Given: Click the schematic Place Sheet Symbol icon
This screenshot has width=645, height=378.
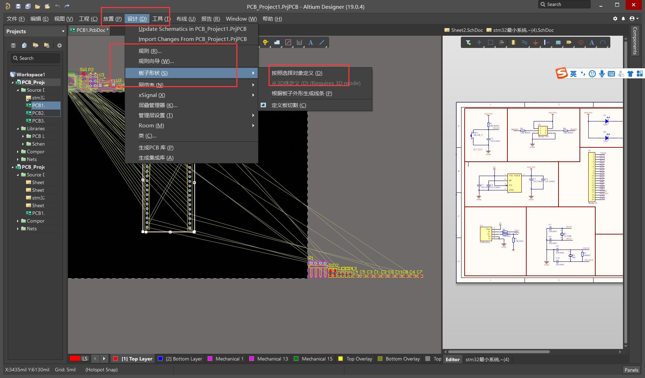Looking at the screenshot, I should coord(558,43).
